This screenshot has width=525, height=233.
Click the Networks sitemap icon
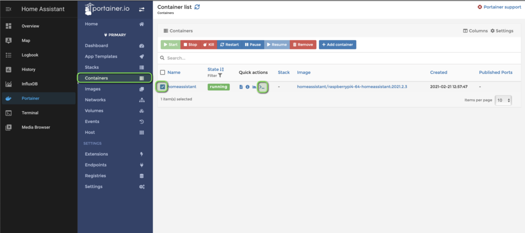coord(142,100)
